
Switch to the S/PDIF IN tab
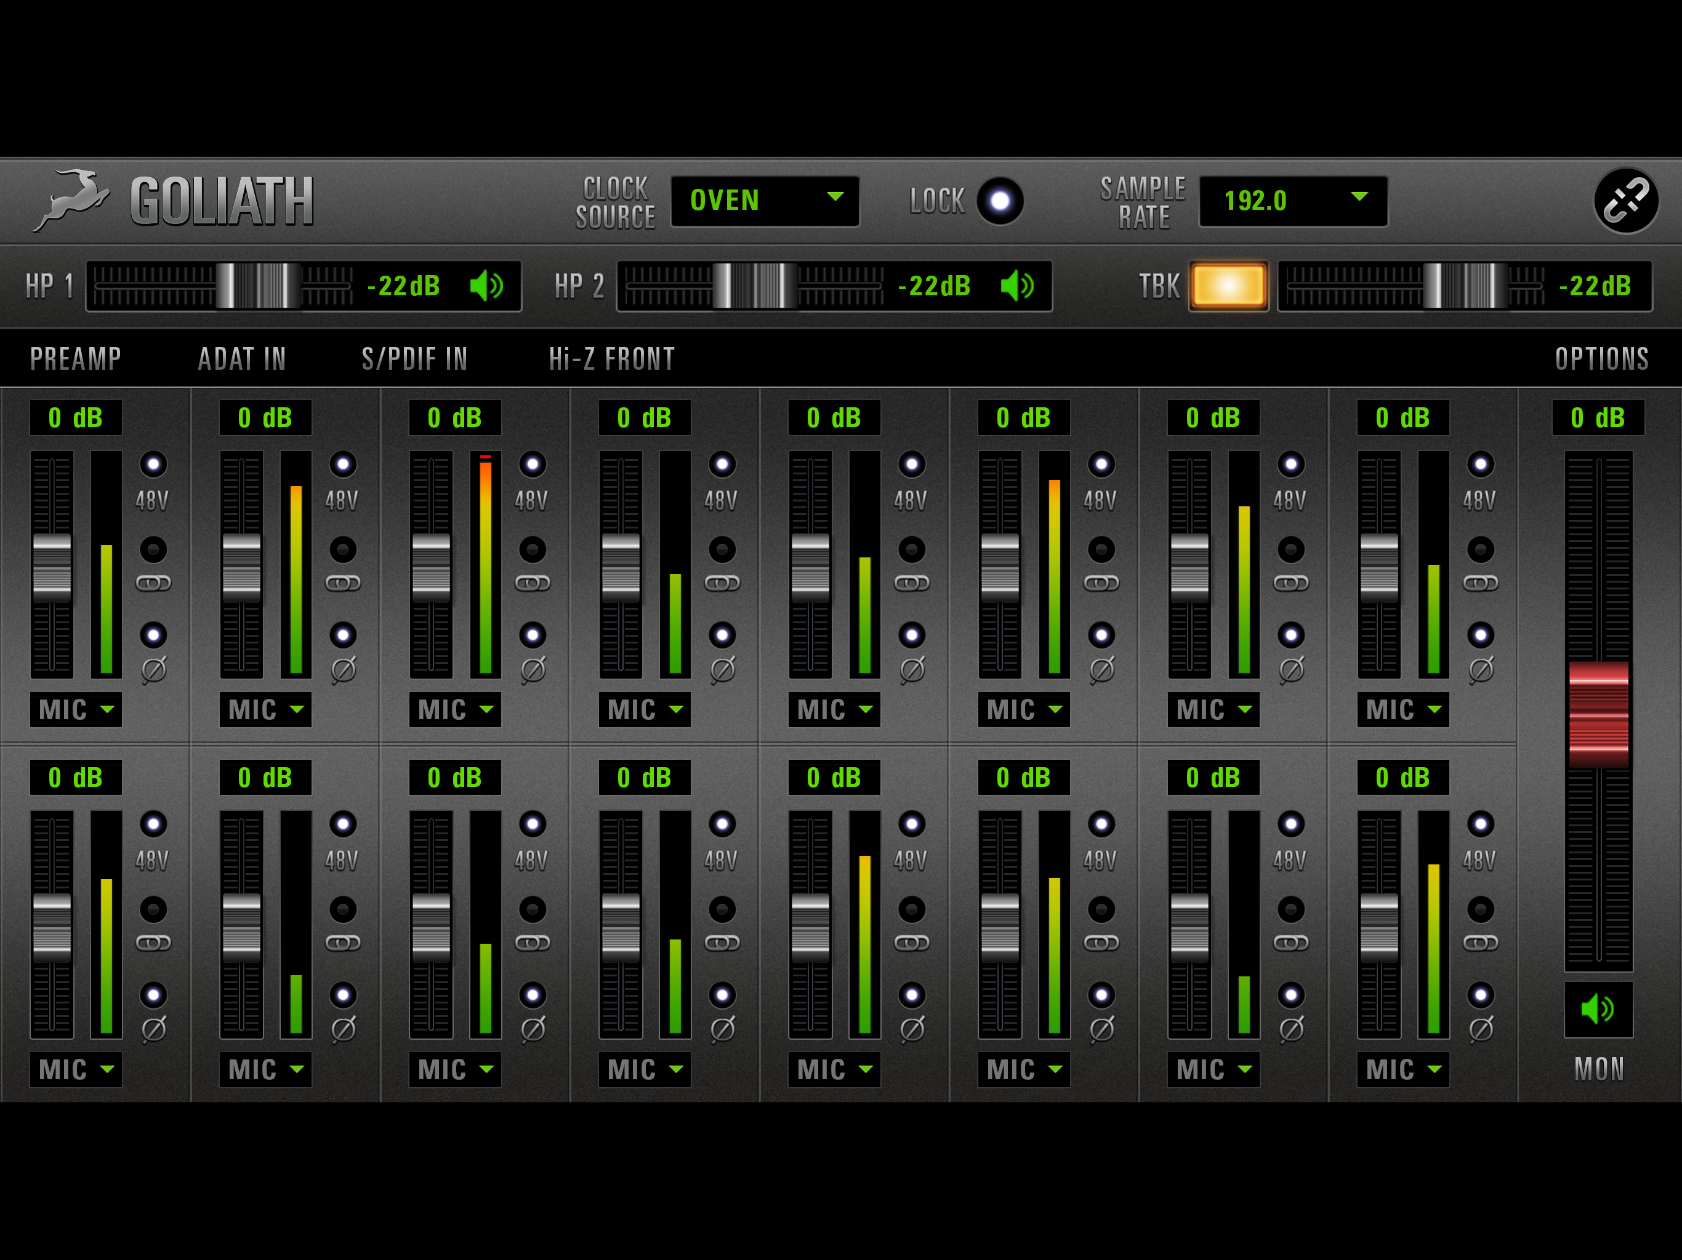coord(414,359)
